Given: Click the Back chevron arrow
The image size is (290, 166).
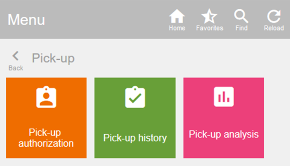Looking at the screenshot, I should [16, 56].
